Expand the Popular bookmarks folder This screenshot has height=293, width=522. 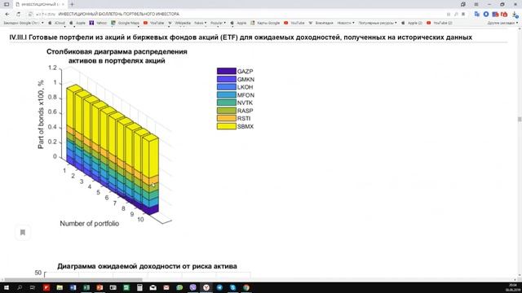click(218, 23)
